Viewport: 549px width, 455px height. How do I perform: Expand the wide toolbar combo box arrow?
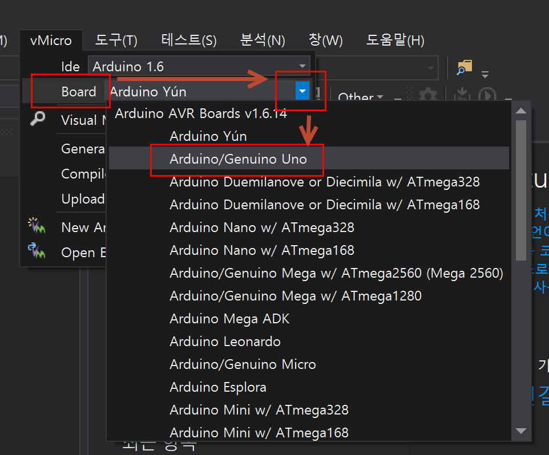point(431,68)
